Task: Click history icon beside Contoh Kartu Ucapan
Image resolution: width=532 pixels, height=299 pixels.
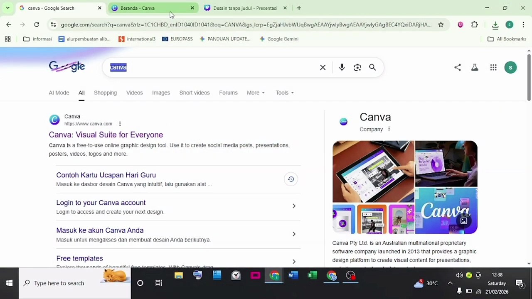Action: (291, 179)
